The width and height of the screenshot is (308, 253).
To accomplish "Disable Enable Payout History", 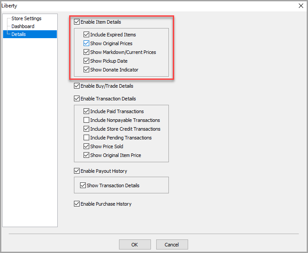I will (x=77, y=171).
